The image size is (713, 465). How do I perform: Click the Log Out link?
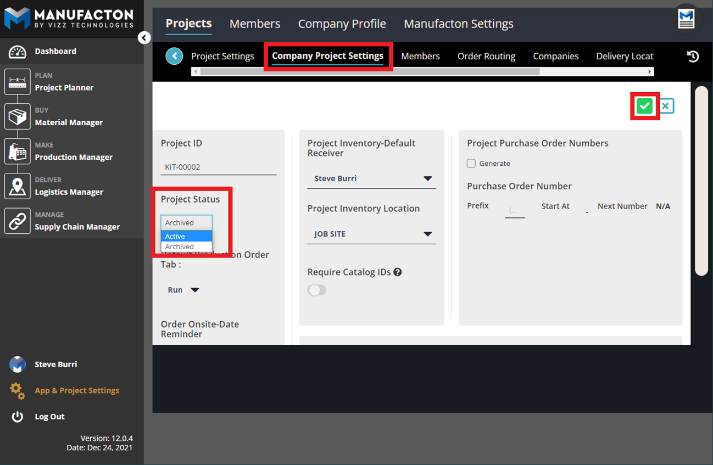[49, 417]
